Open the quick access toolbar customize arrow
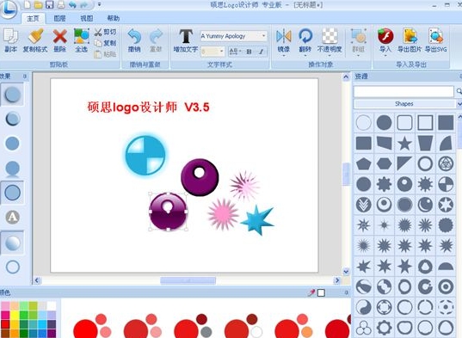 coord(100,4)
